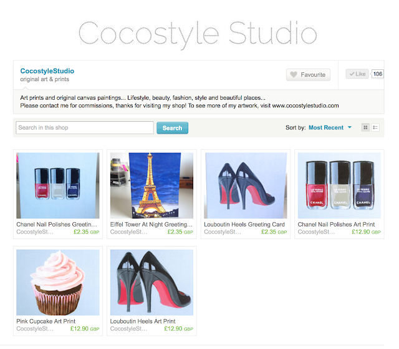Open the CocostyleStudio shop name link

[47, 71]
